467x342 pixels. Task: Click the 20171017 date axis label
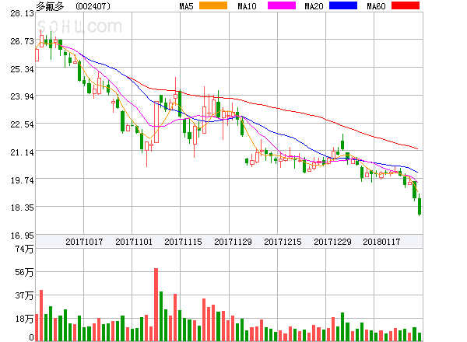84,242
